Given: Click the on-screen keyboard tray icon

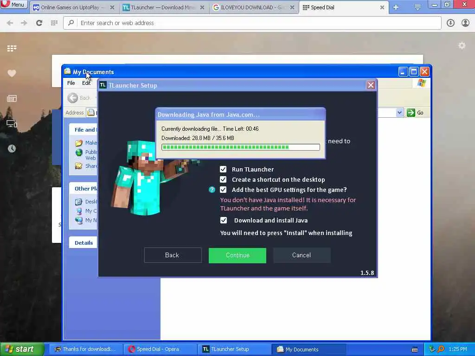Looking at the screenshot, I should coord(415,350).
